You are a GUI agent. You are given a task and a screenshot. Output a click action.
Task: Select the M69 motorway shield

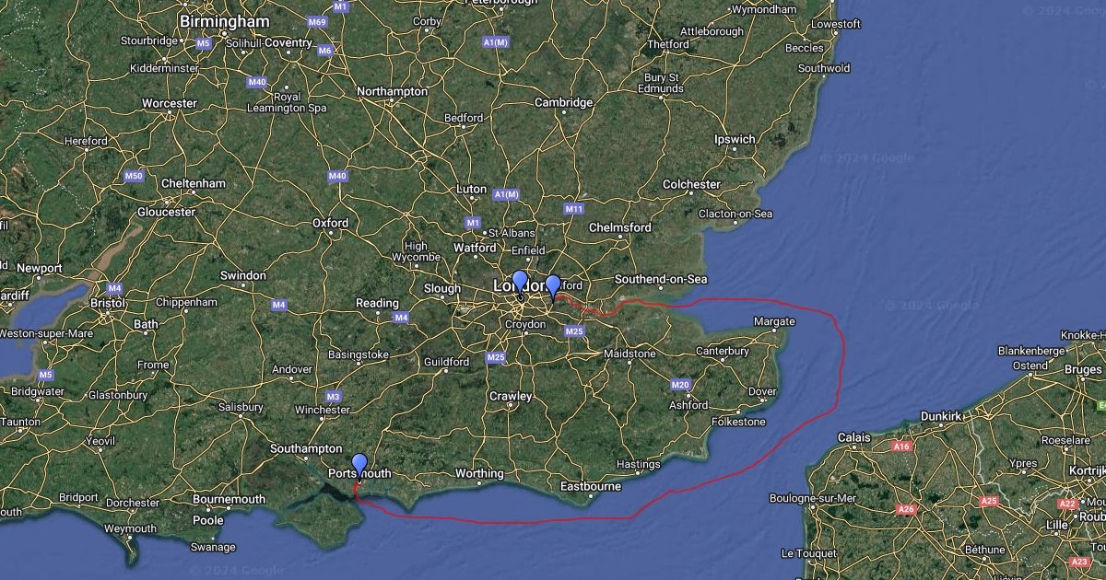[318, 21]
